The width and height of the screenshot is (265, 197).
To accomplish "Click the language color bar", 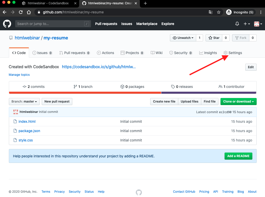I will 132,93.
